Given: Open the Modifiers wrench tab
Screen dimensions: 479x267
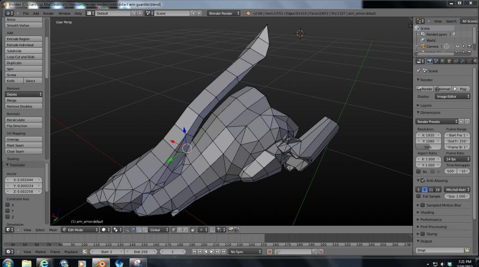Looking at the screenshot, I should [463, 61].
